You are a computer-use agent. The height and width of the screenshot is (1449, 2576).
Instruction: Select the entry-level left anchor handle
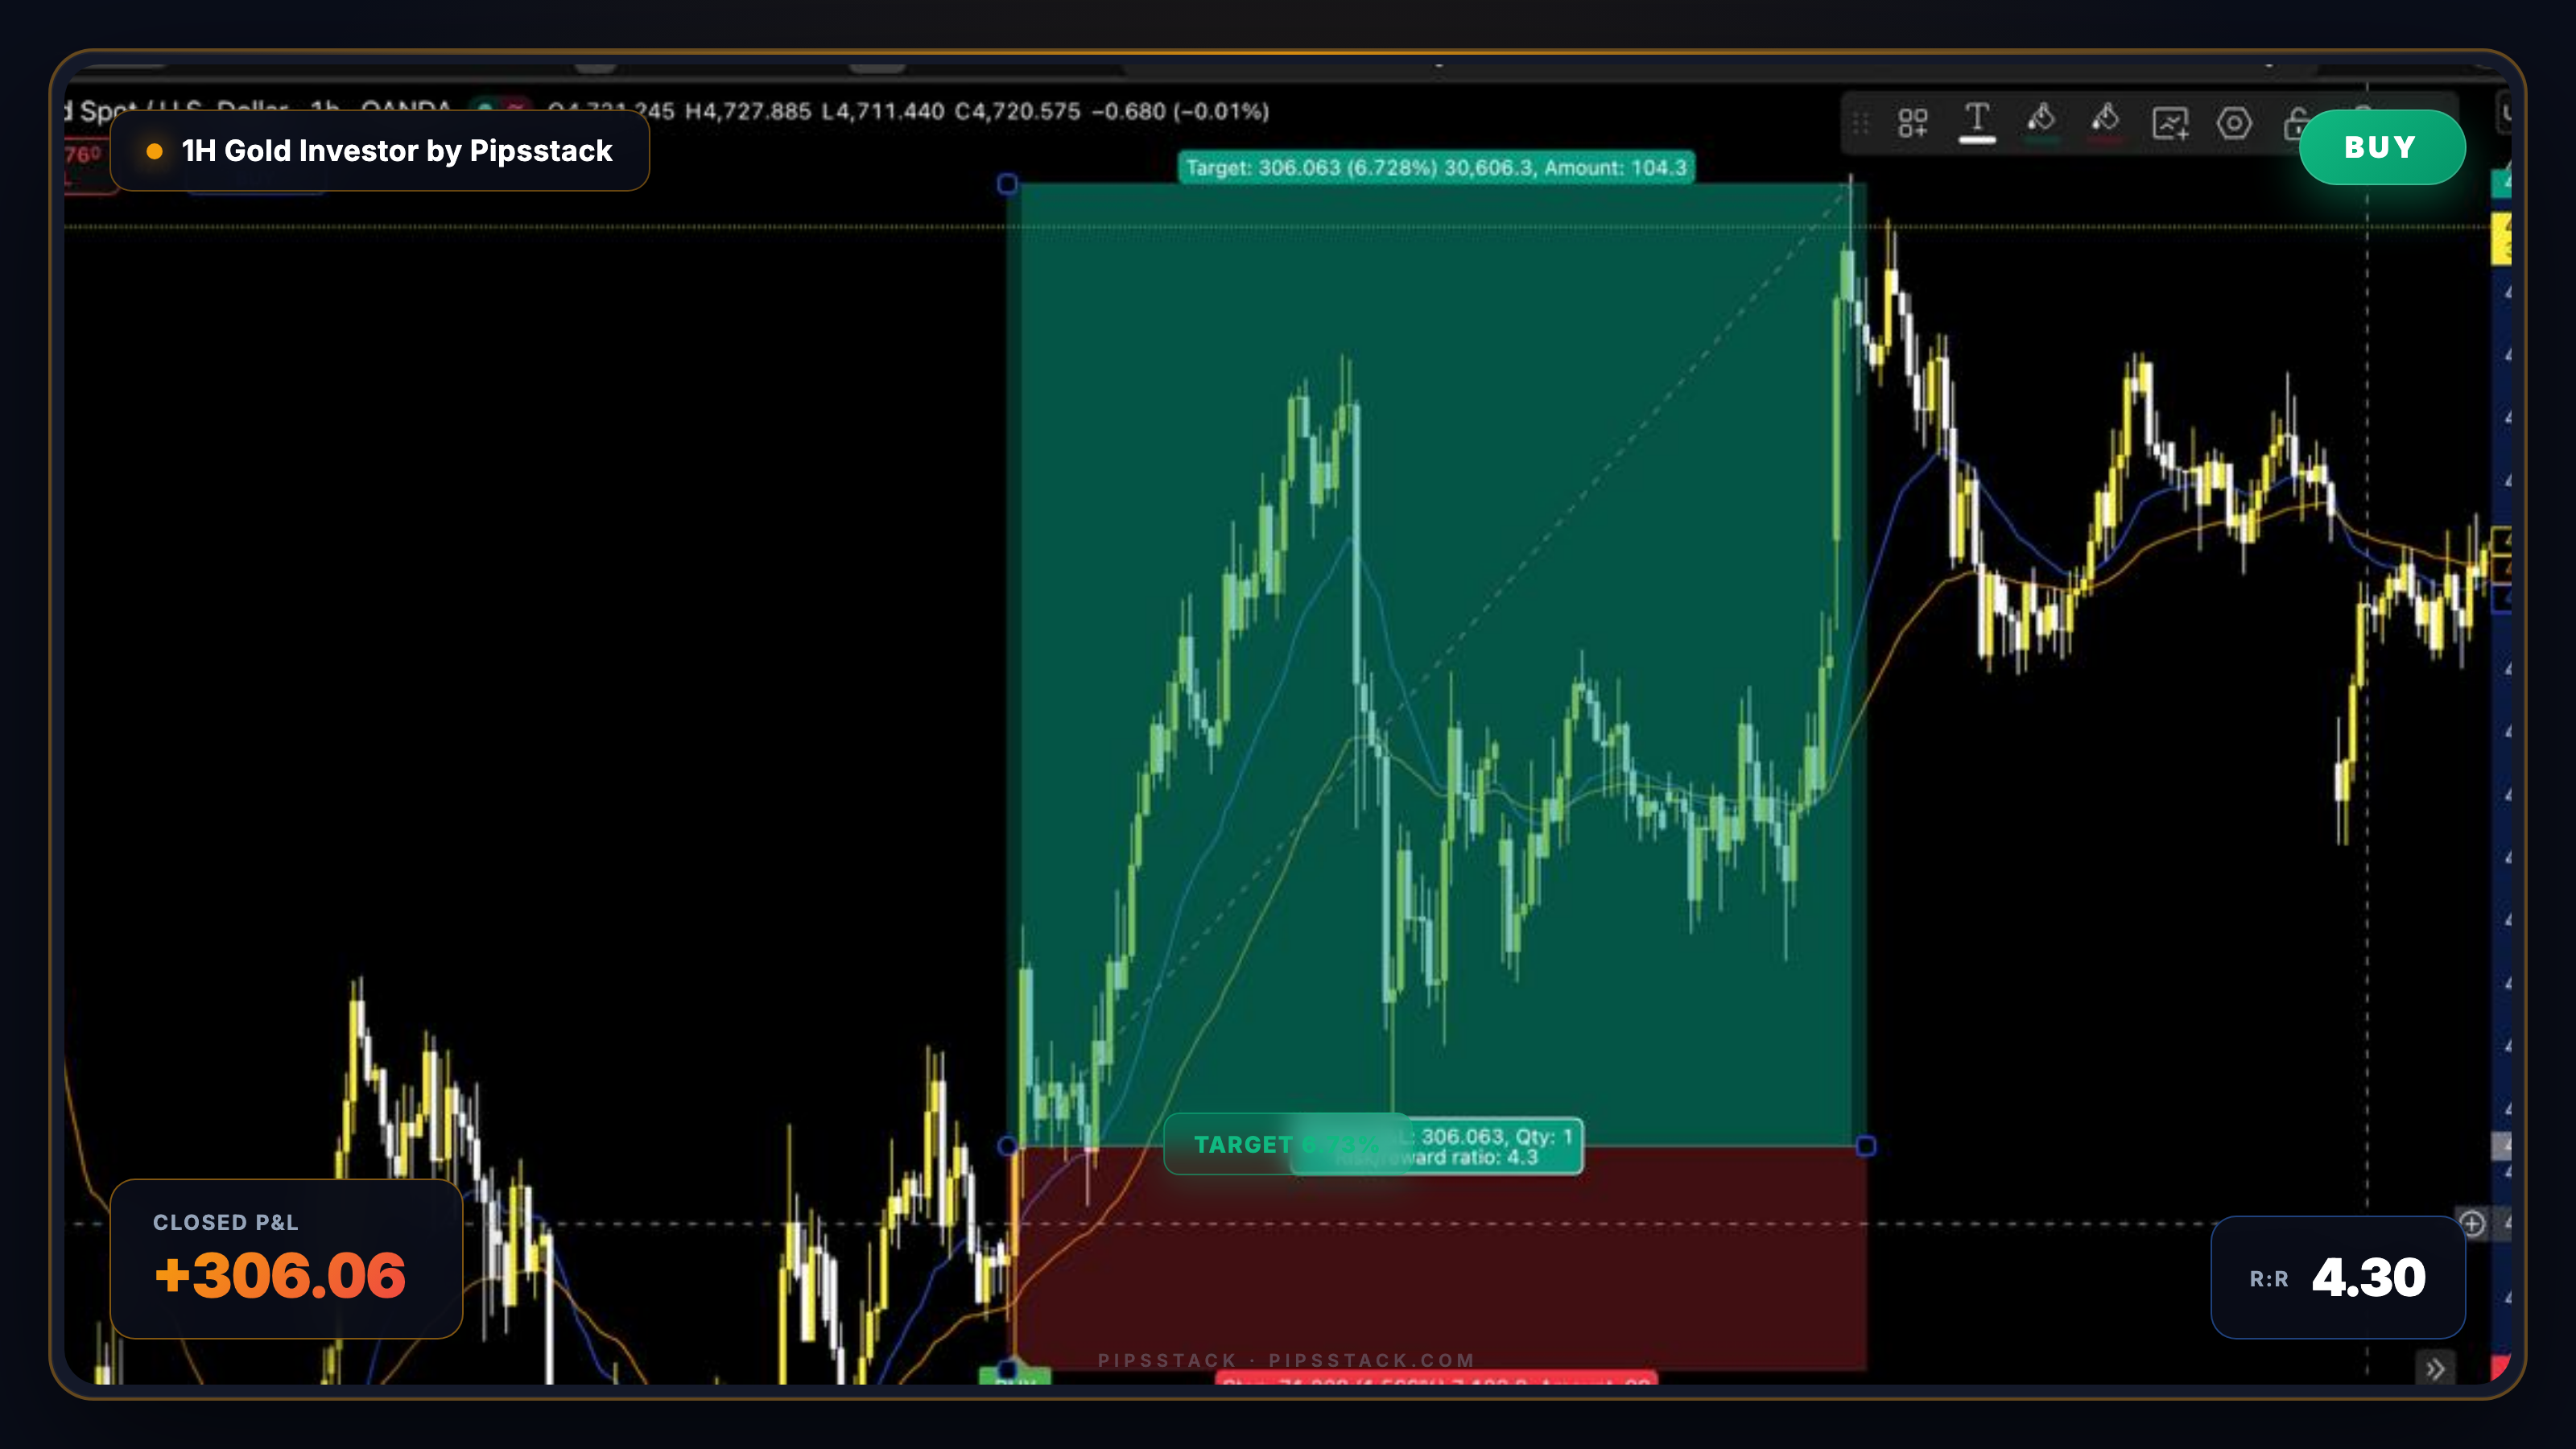click(1007, 1146)
